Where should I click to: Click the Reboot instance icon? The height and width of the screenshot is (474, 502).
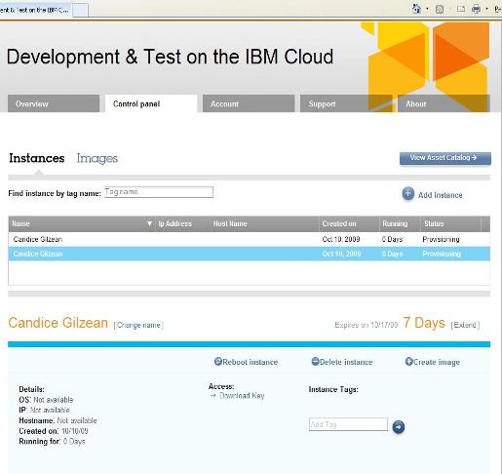click(x=218, y=361)
